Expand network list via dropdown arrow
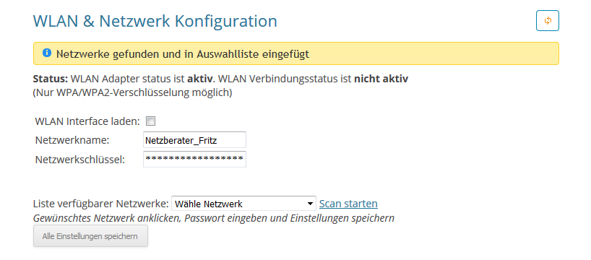Screen dimensions: 591x260 310,204
